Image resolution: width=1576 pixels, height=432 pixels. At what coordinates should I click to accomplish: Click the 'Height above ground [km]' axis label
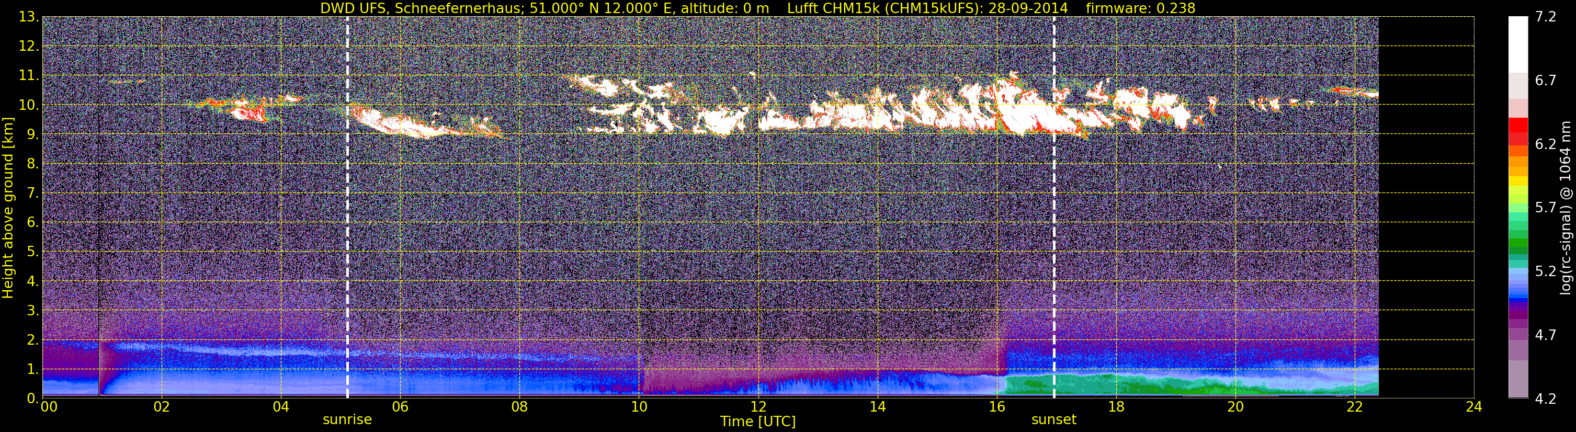coord(8,208)
